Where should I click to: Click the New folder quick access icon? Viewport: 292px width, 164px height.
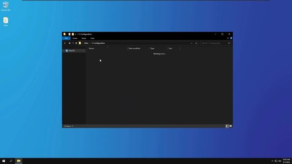pos(73,34)
